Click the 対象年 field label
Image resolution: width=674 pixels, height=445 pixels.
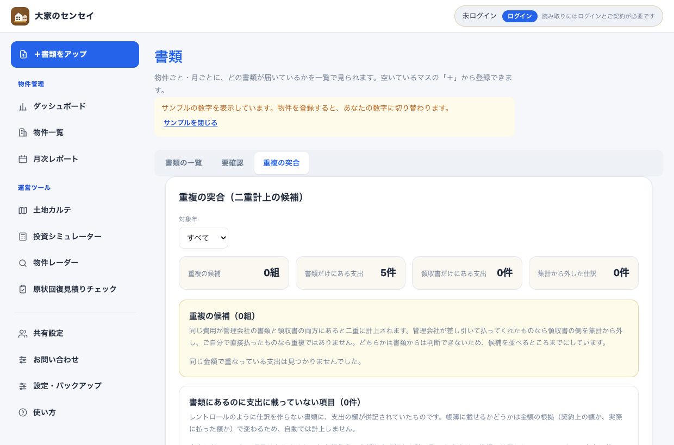(188, 219)
